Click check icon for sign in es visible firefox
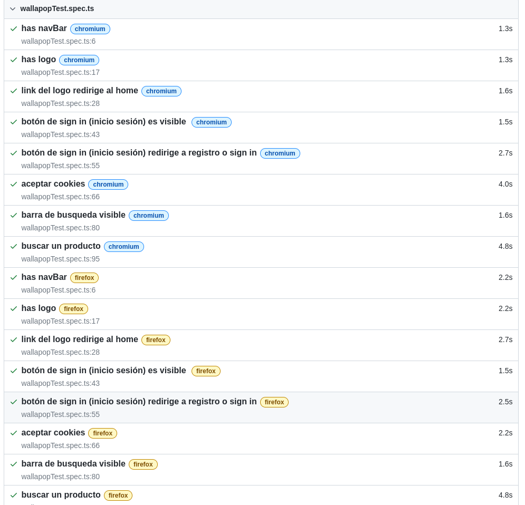 [x=14, y=371]
